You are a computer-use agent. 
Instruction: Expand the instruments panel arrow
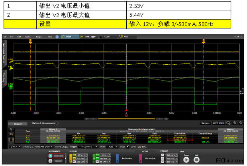pyautogui.click(x=65, y=158)
